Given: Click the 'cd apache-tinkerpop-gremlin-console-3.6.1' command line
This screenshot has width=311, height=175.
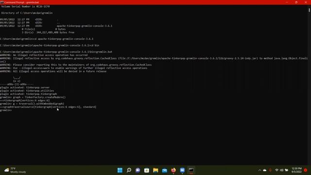Looking at the screenshot, I should [x=47, y=39].
